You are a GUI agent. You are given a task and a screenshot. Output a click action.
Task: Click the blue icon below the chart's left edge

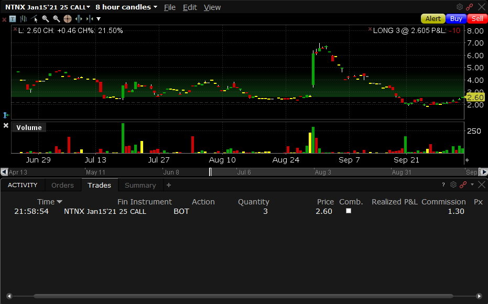(6, 115)
